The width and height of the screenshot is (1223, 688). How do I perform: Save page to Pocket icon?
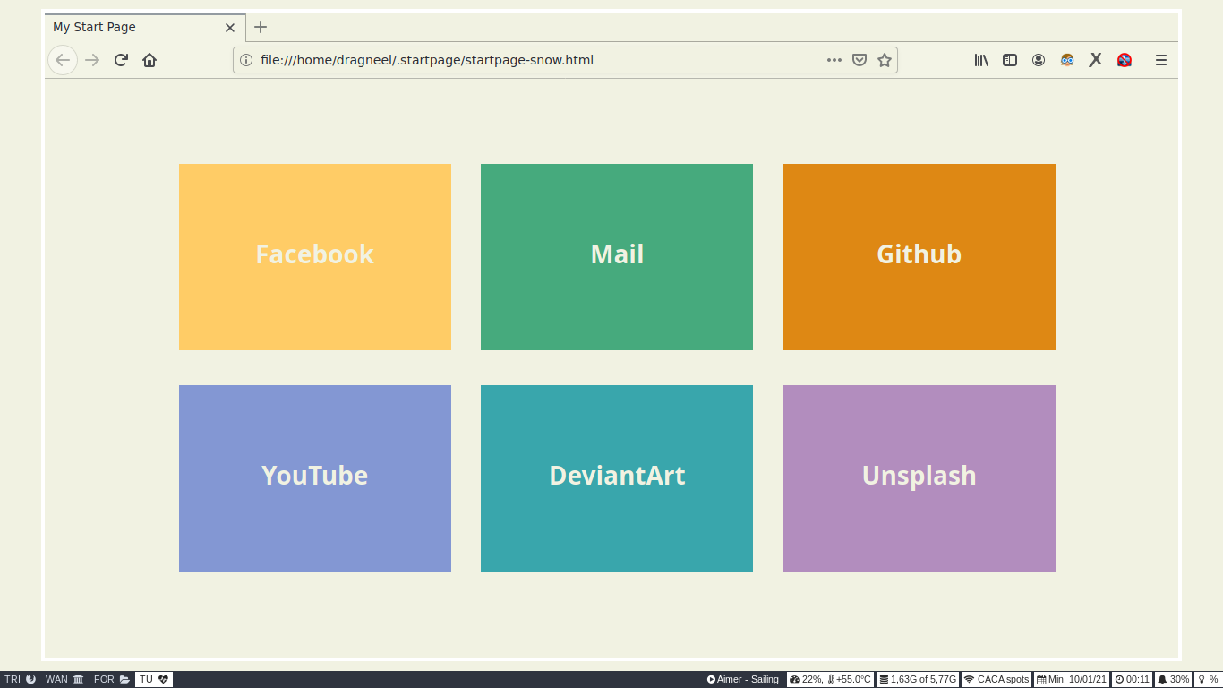click(860, 60)
